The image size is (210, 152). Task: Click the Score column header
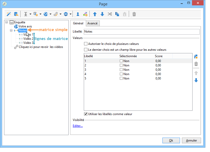click(164, 56)
